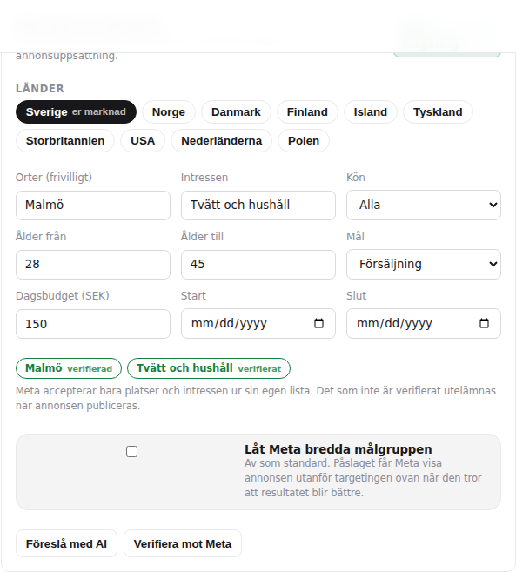This screenshot has height=573, width=516.
Task: Click the Ålder från field
Action: click(x=93, y=265)
